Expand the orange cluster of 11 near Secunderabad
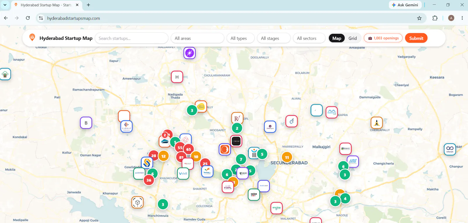The height and width of the screenshot is (223, 468). coord(287,157)
